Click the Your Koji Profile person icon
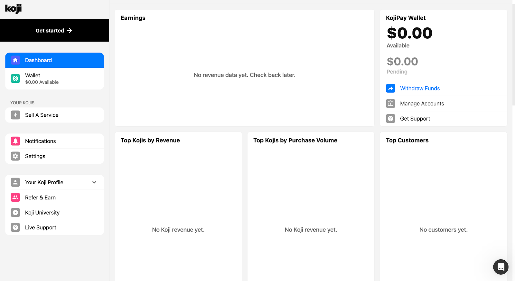The image size is (515, 281). coord(15,182)
